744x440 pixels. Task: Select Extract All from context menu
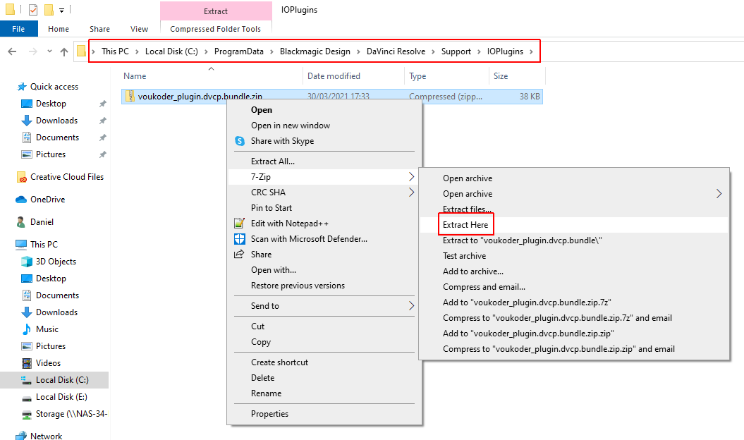[273, 161]
